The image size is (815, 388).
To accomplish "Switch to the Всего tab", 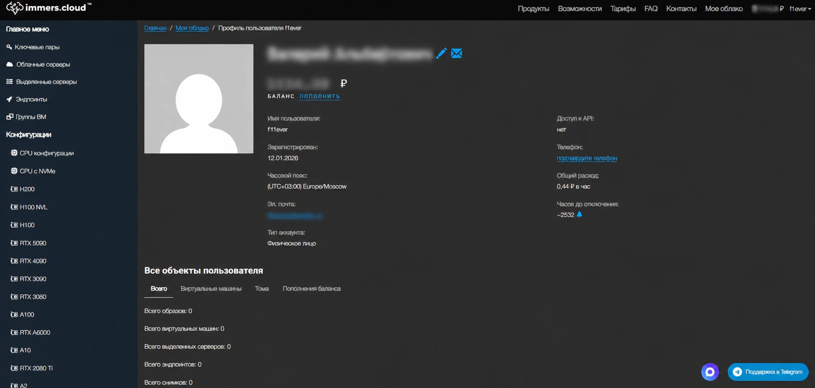I will point(159,289).
